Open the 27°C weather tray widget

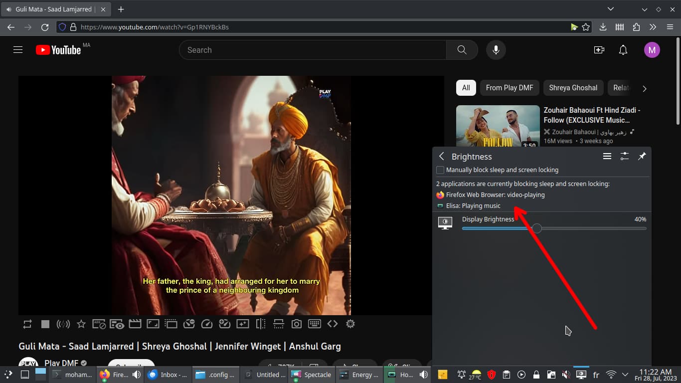point(476,375)
